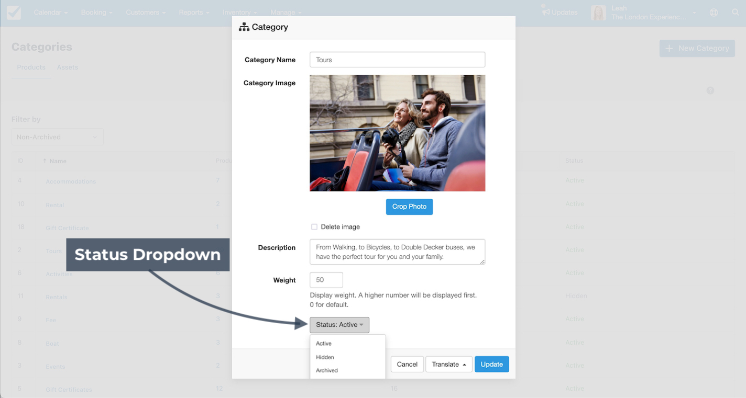
Task: Open the Rental category link
Action: click(x=54, y=205)
